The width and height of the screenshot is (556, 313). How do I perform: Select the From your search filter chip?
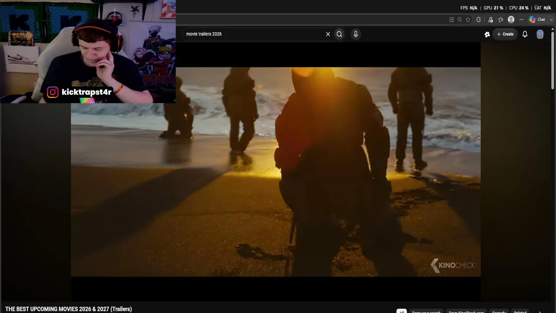[x=426, y=312]
